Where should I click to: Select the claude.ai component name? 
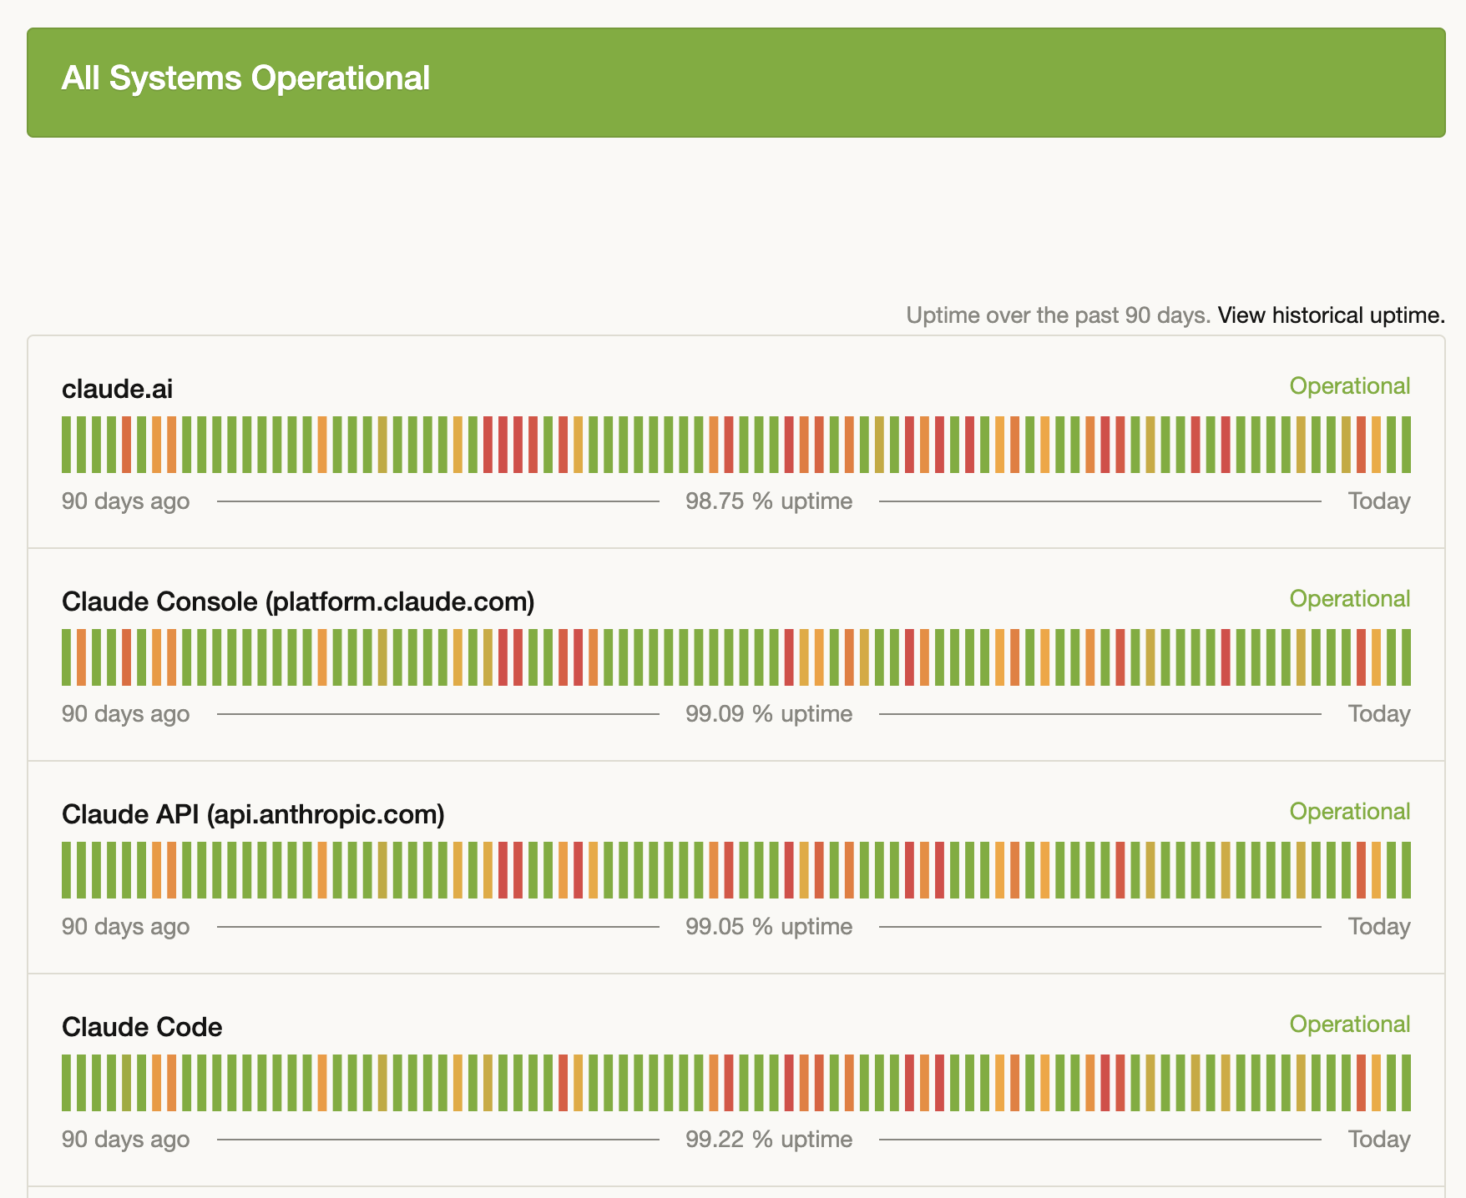pos(118,388)
